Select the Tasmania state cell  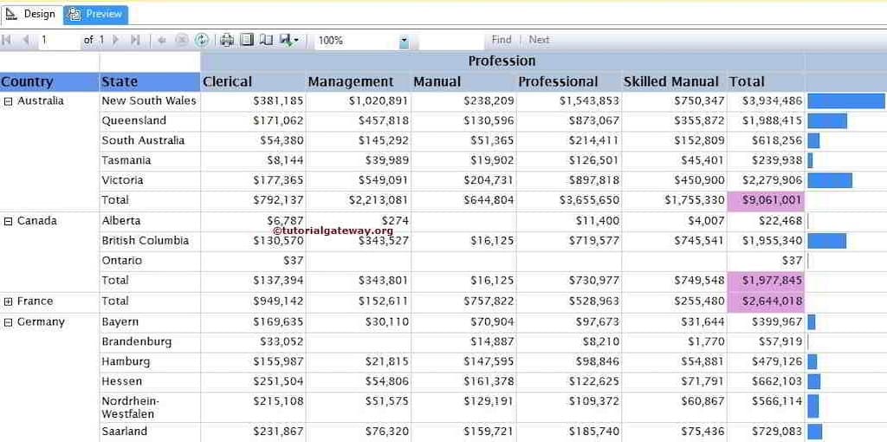pyautogui.click(x=150, y=160)
